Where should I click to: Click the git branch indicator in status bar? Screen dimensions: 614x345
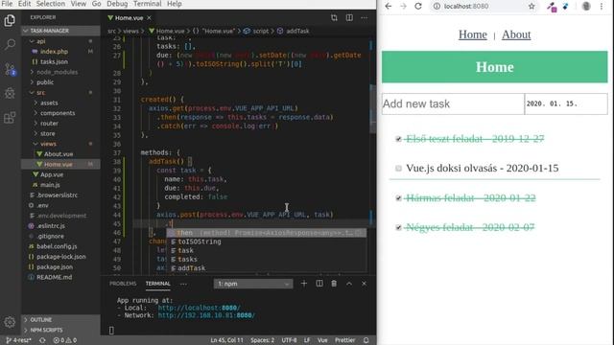tap(18, 340)
